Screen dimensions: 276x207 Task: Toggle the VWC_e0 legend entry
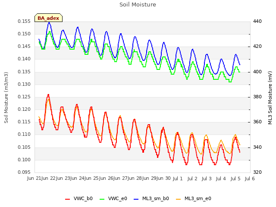coord(113,198)
